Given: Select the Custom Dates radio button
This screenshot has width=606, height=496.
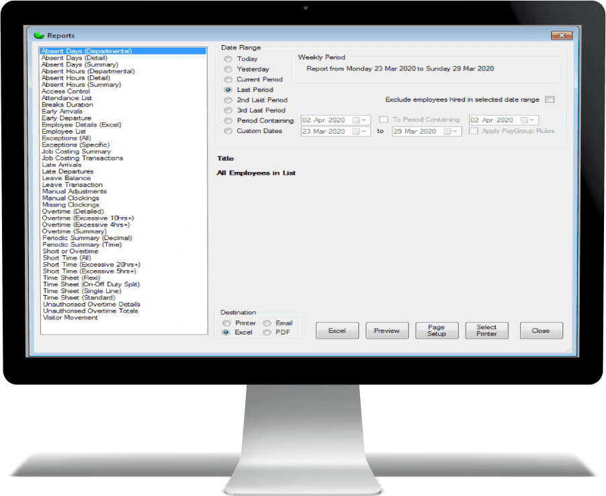Looking at the screenshot, I should (x=228, y=131).
